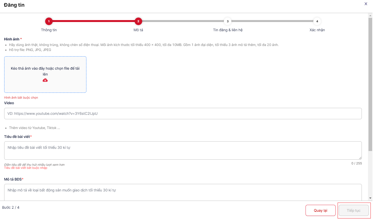Select the Mô tả step label
The height and width of the screenshot is (219, 373).
click(138, 30)
